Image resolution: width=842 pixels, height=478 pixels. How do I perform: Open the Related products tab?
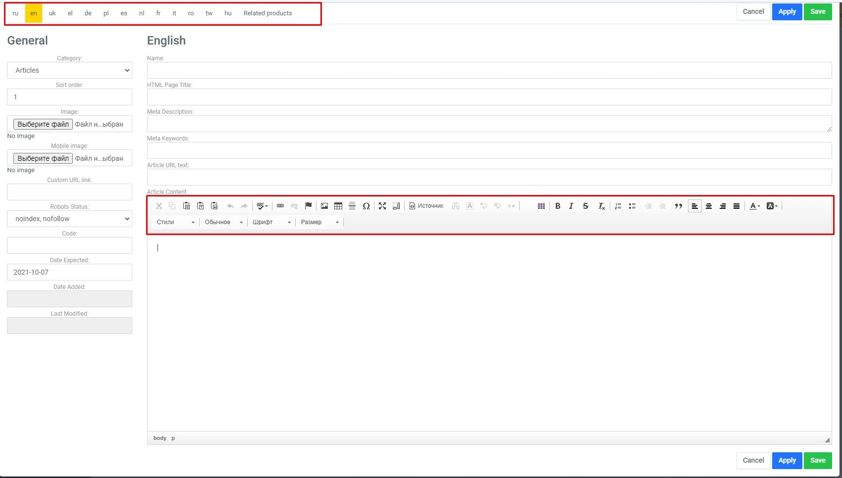point(267,13)
